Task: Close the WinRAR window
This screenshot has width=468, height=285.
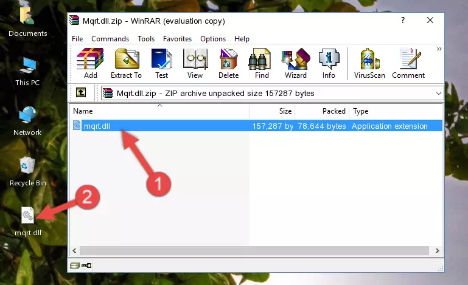Action: (430, 20)
